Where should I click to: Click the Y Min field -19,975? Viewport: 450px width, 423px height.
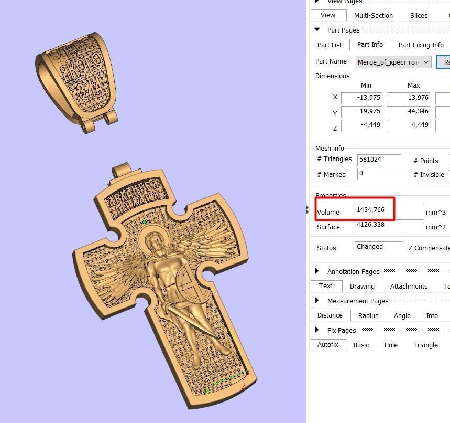[x=361, y=112]
